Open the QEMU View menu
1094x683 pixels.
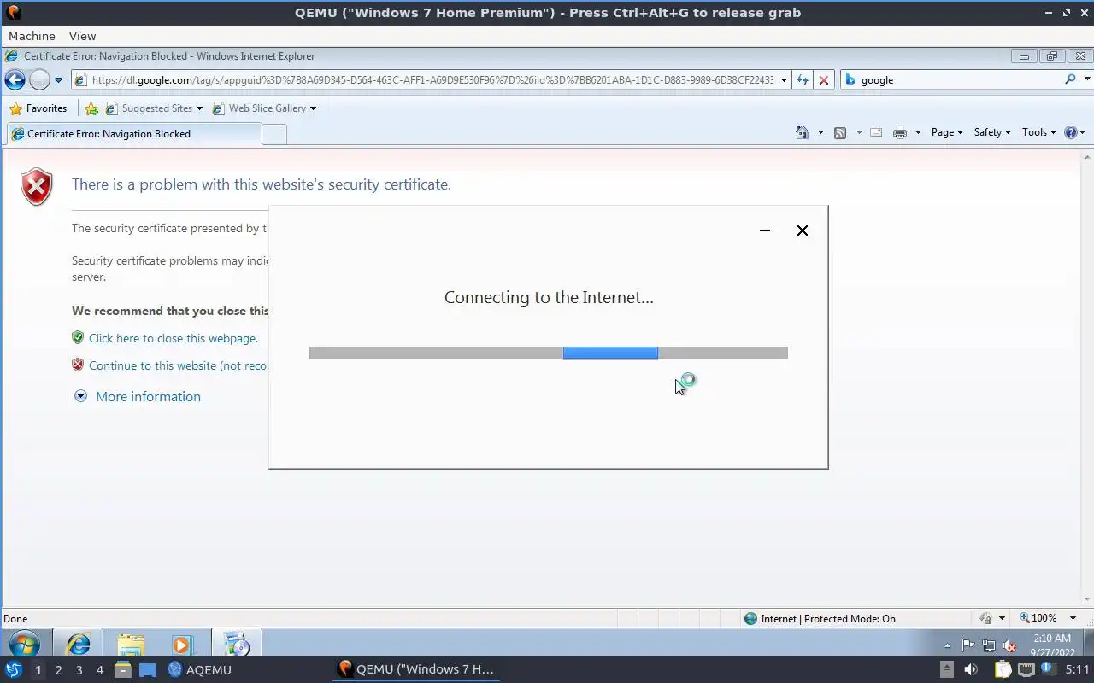(x=82, y=36)
